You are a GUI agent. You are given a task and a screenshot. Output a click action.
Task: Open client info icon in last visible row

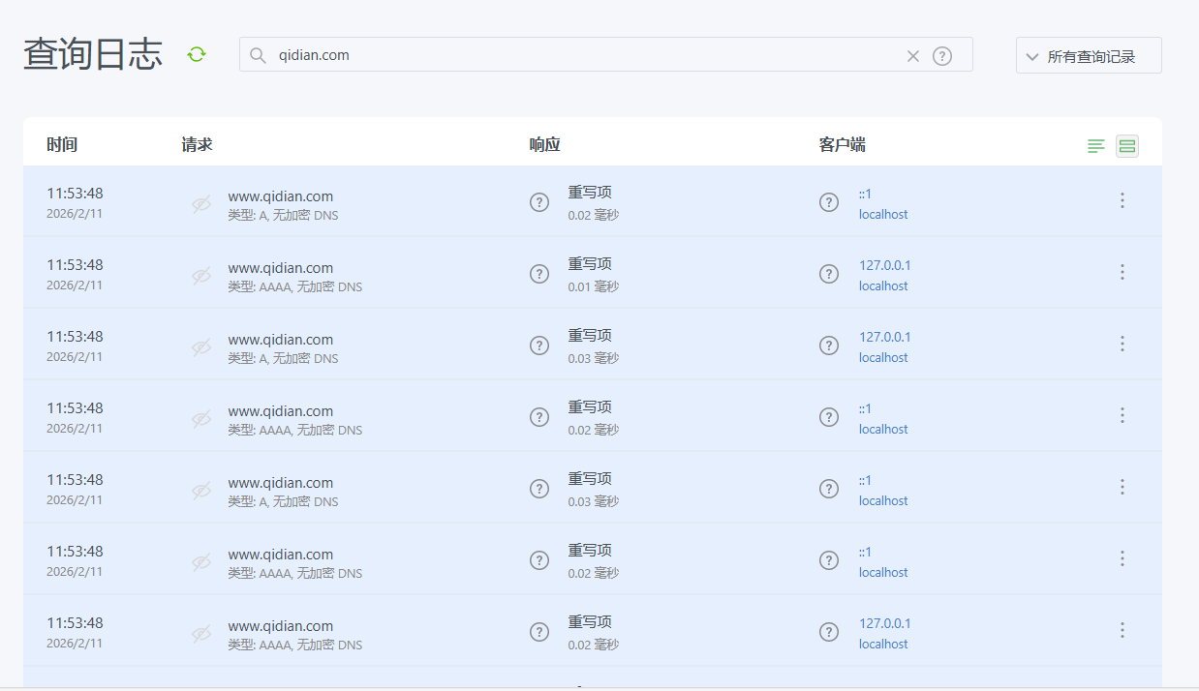click(x=829, y=632)
